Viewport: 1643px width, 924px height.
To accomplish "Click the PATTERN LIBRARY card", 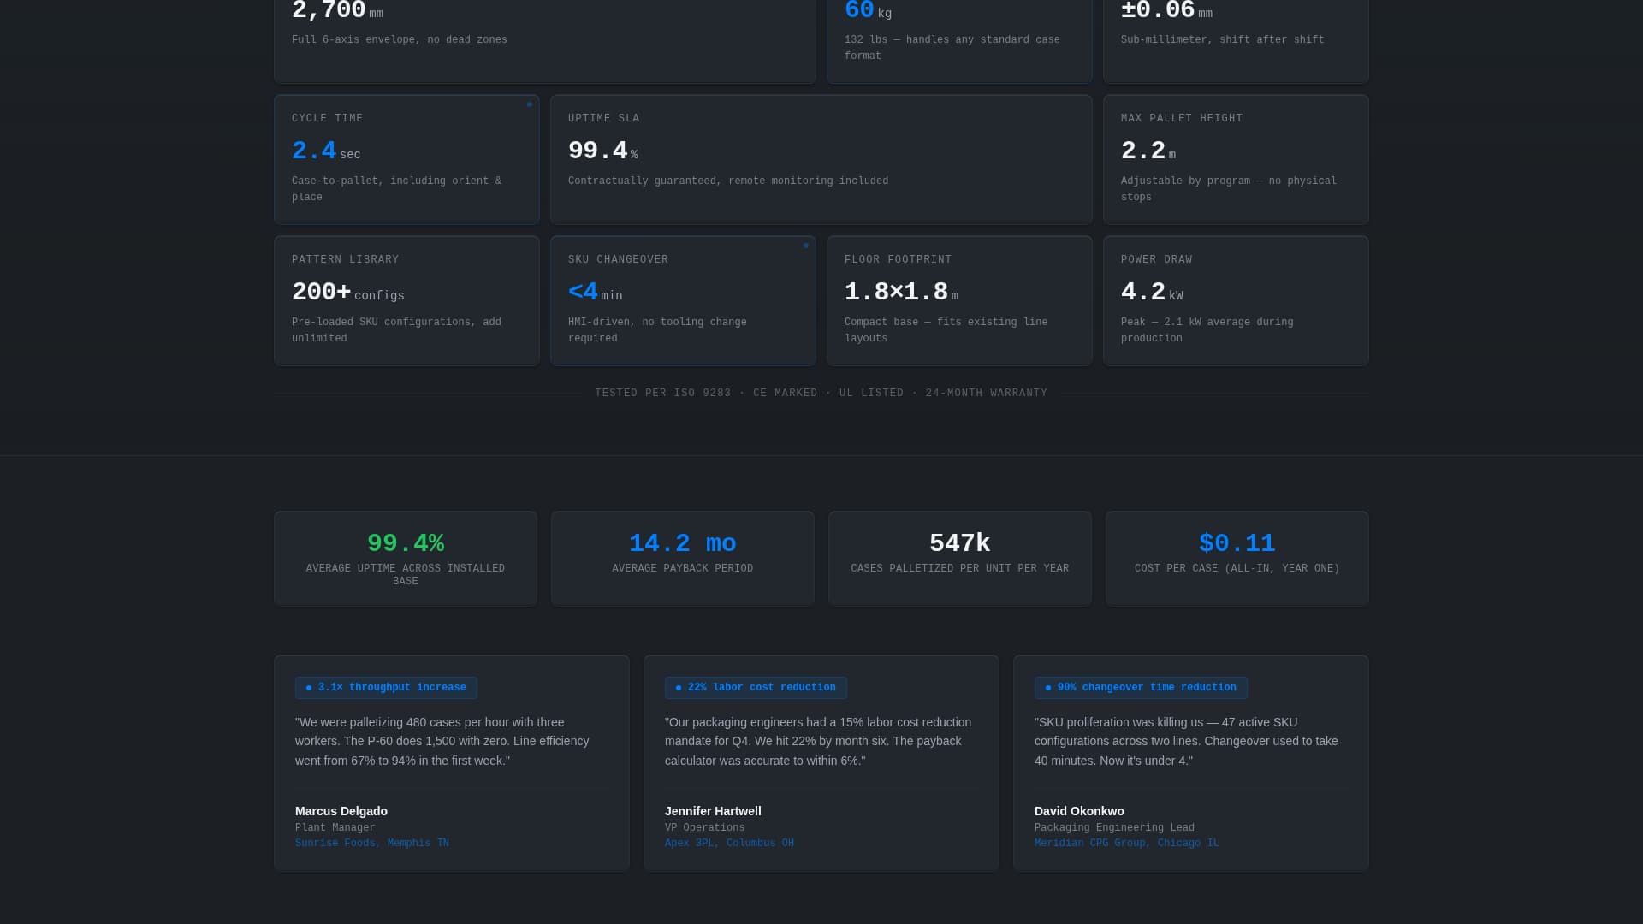I will coord(406,299).
